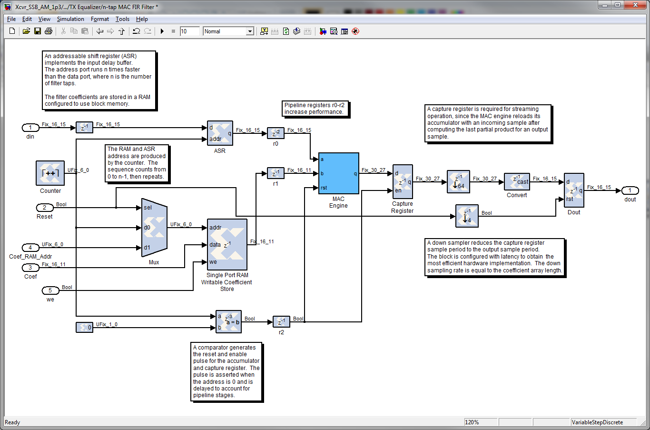Click the Open file folder icon
Screen dimensions: 650x430
26,31
